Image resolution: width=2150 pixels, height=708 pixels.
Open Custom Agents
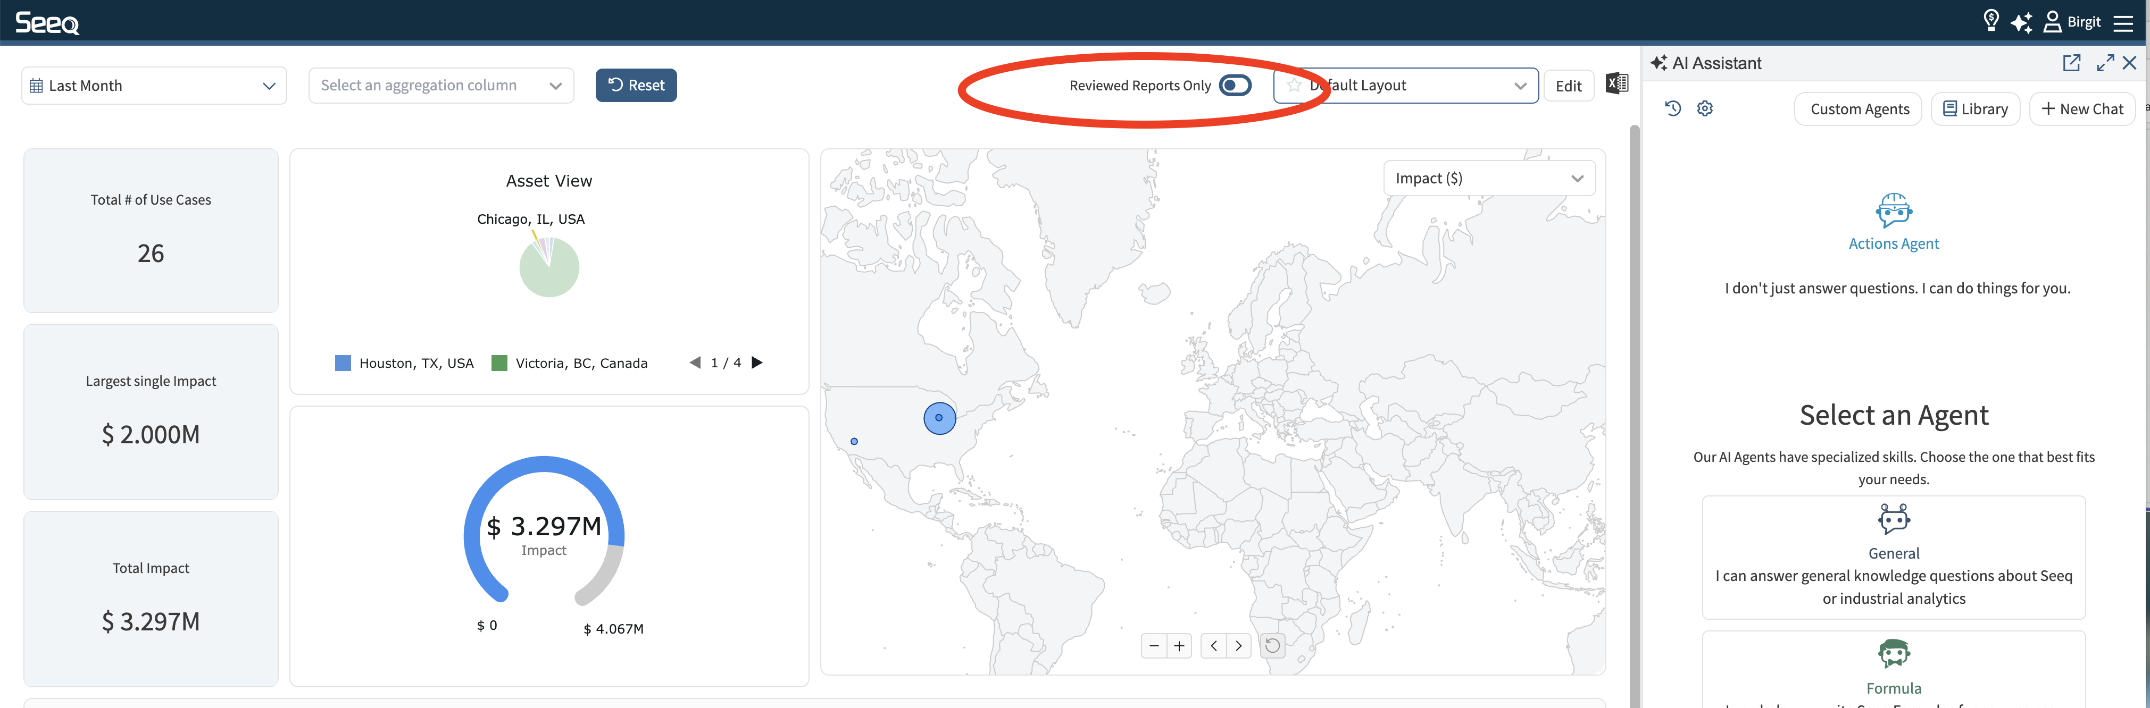point(1859,109)
